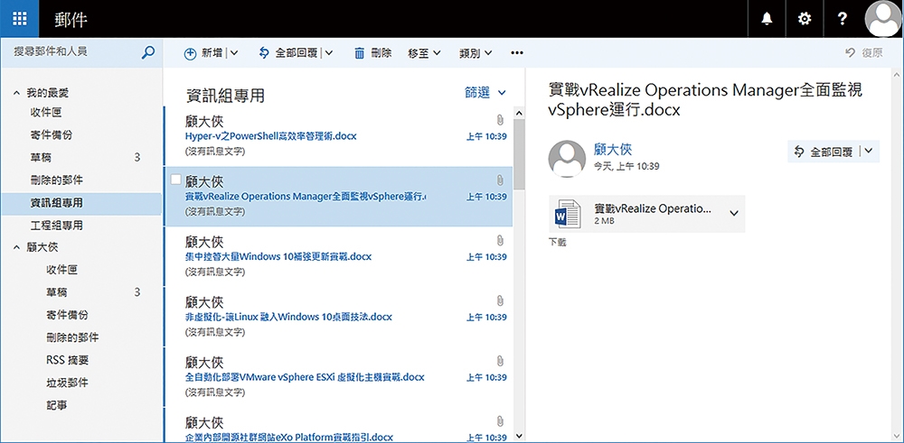This screenshot has width=904, height=443.
Task: Open the more actions ellipsis
Action: [517, 53]
